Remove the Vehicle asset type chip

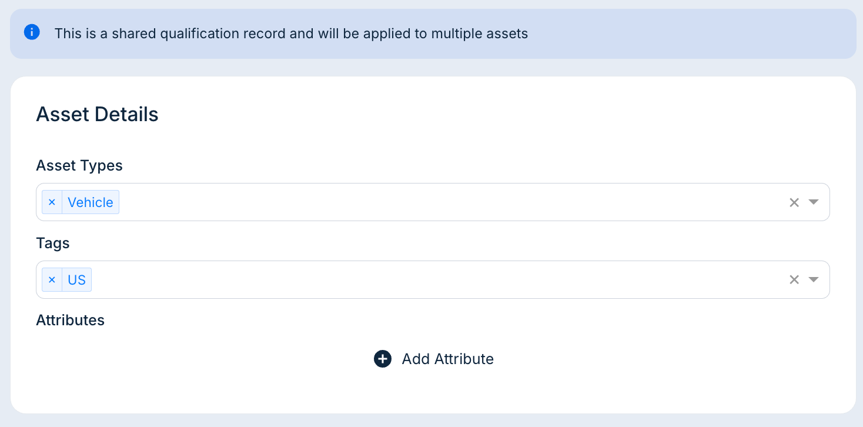[52, 202]
